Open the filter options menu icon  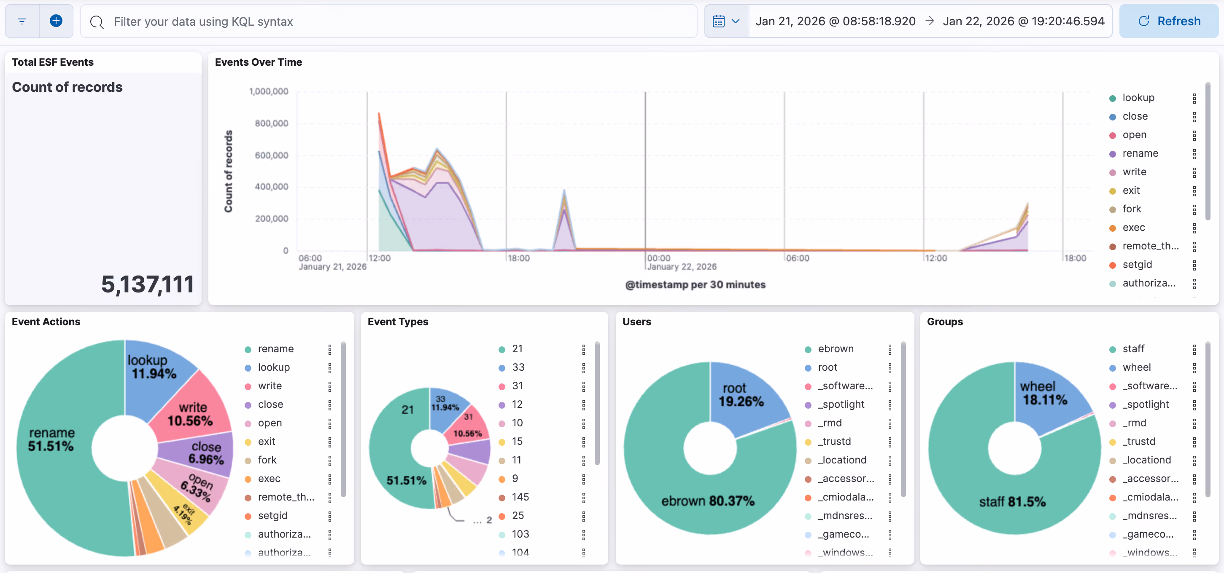click(x=22, y=21)
